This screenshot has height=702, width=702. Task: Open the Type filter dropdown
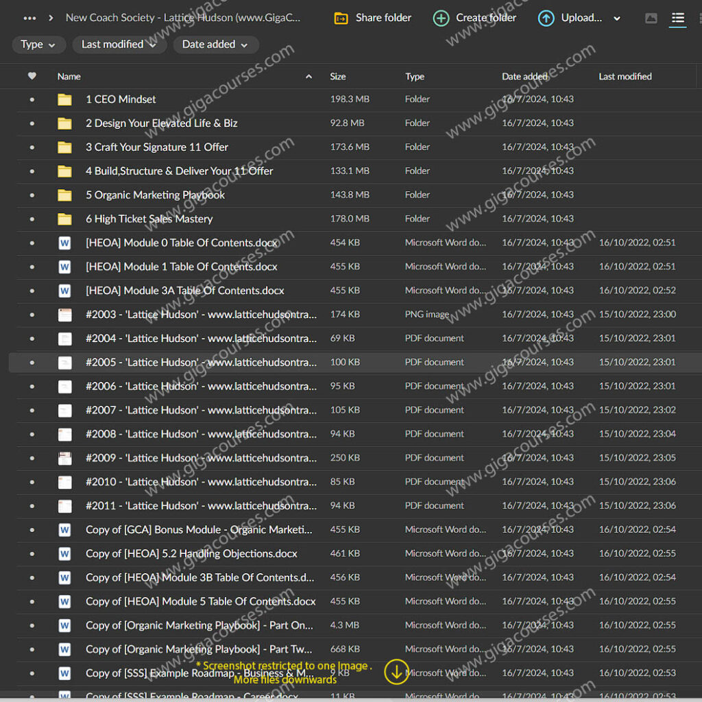click(38, 45)
